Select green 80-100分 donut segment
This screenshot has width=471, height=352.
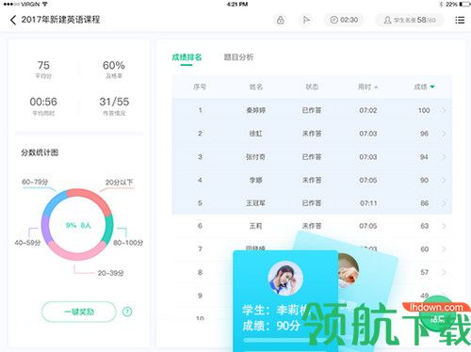(108, 229)
